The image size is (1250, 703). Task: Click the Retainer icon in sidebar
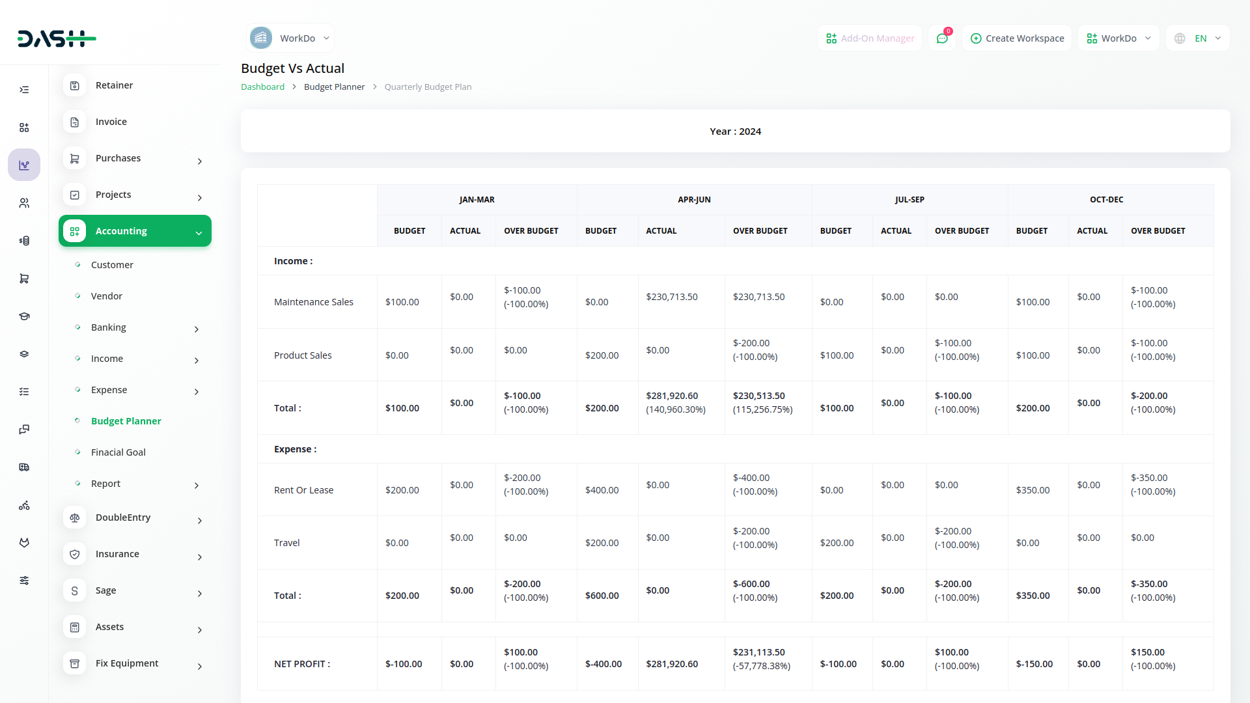pyautogui.click(x=75, y=85)
